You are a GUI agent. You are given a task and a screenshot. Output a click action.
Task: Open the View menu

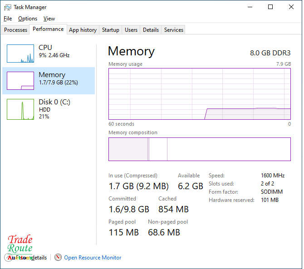(49, 19)
